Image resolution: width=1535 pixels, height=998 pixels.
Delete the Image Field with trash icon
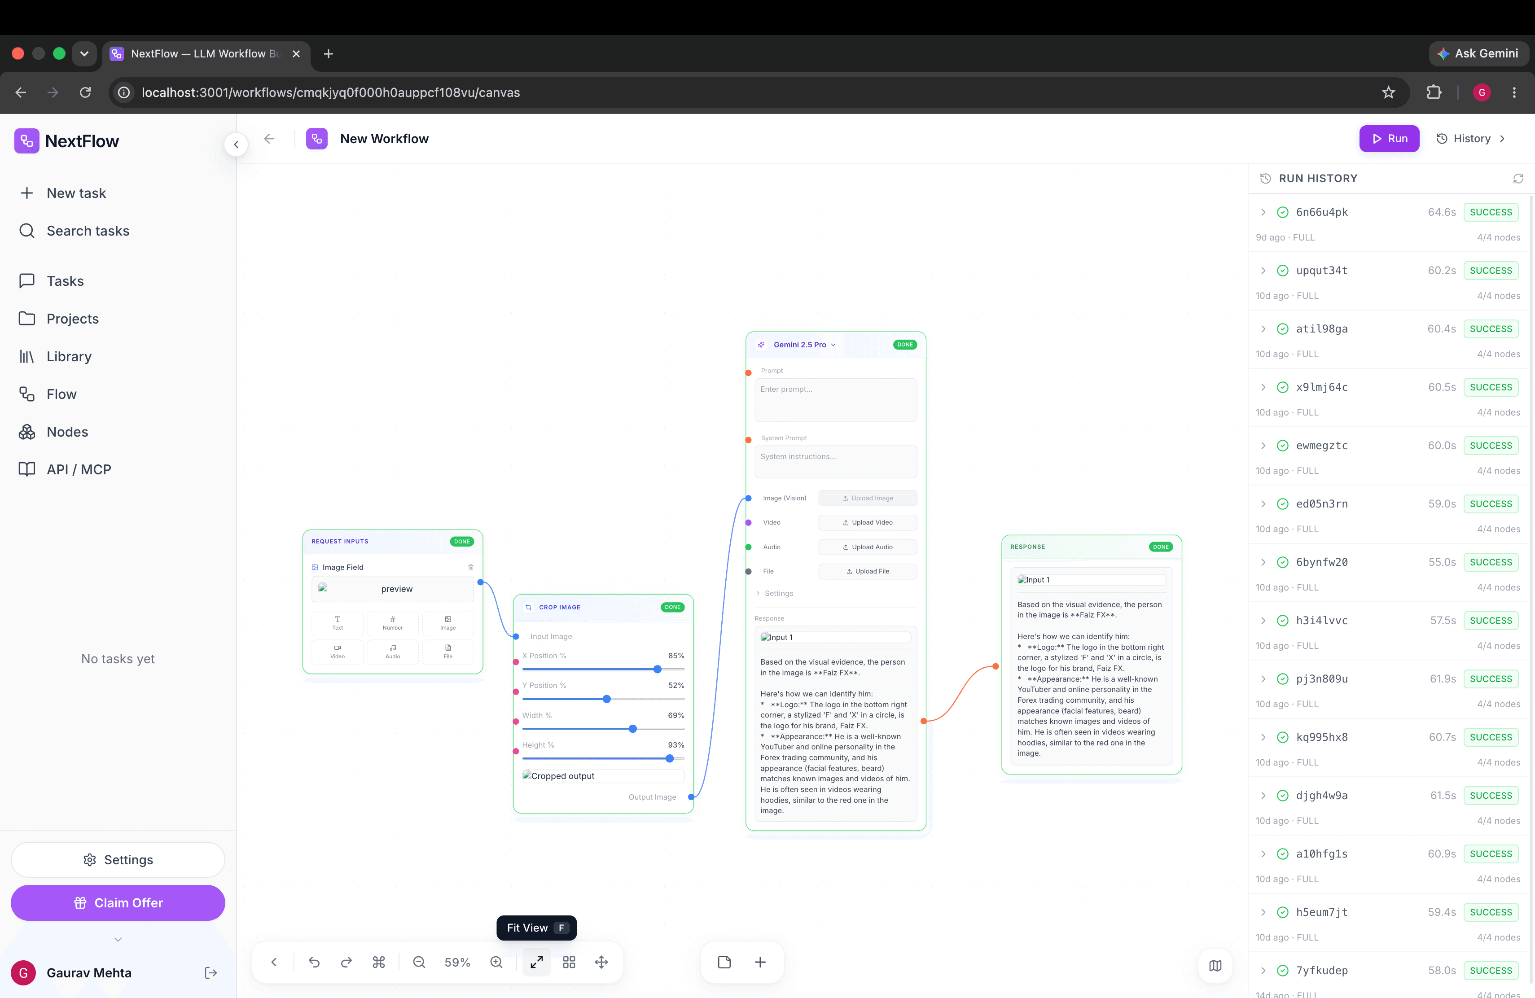coord(471,567)
